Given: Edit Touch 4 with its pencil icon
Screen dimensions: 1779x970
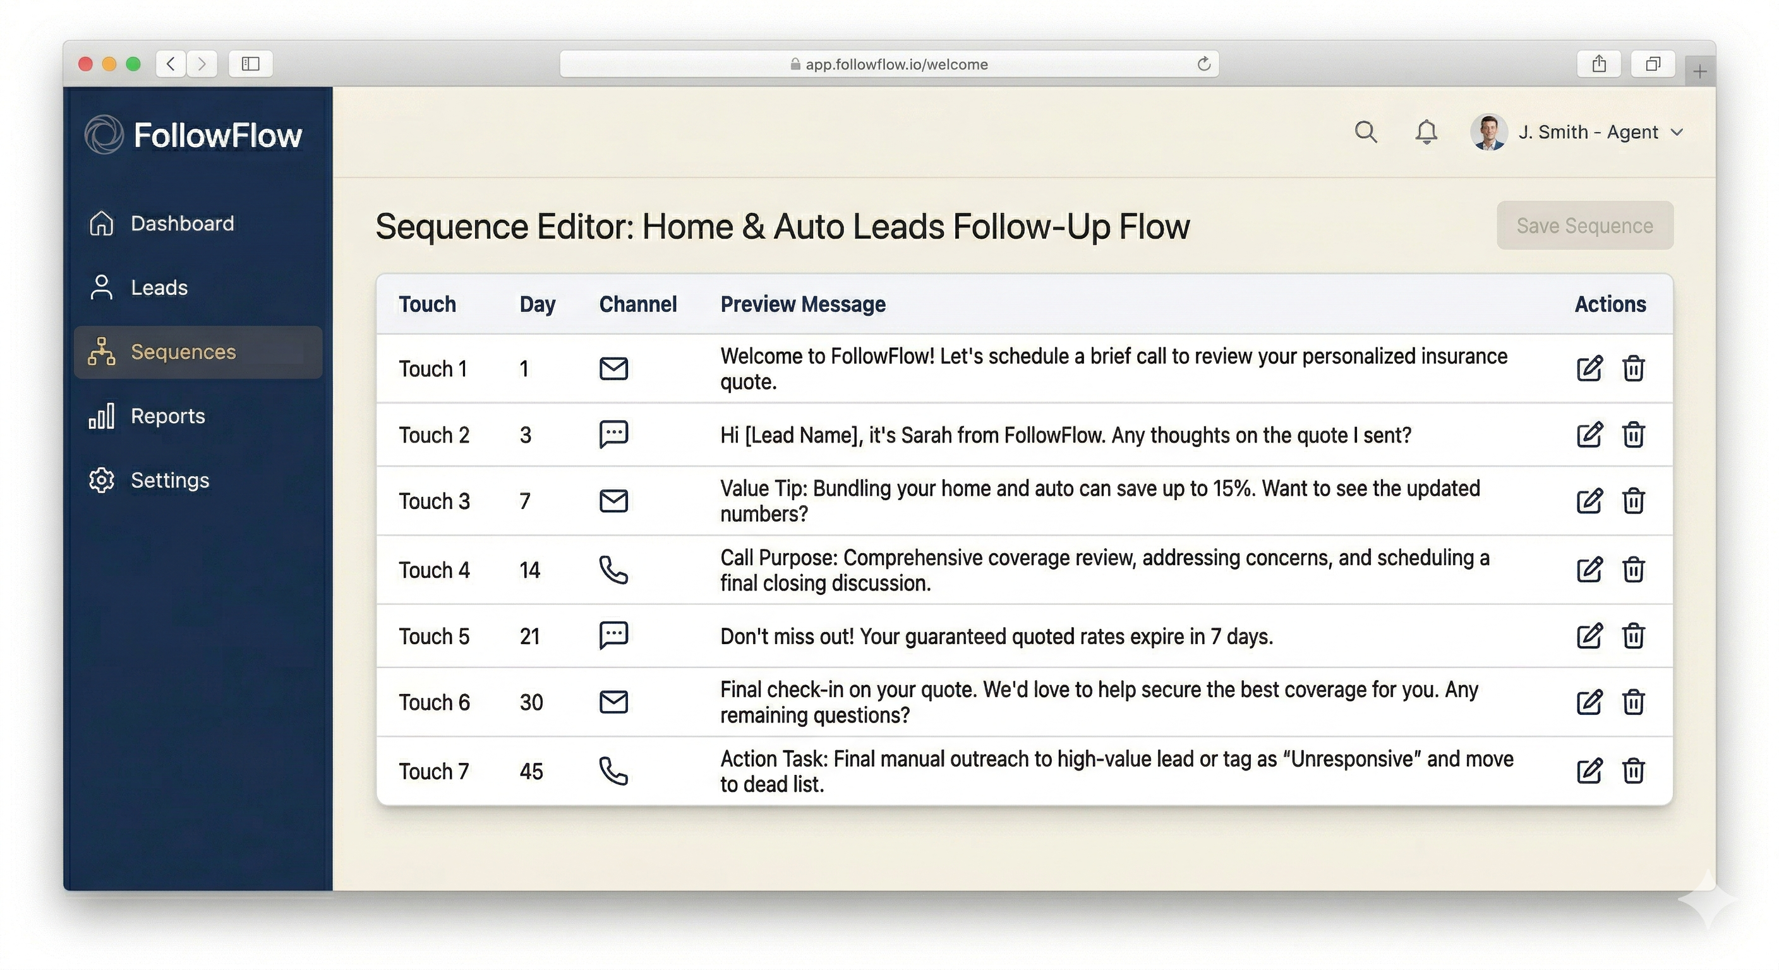Looking at the screenshot, I should (1589, 570).
